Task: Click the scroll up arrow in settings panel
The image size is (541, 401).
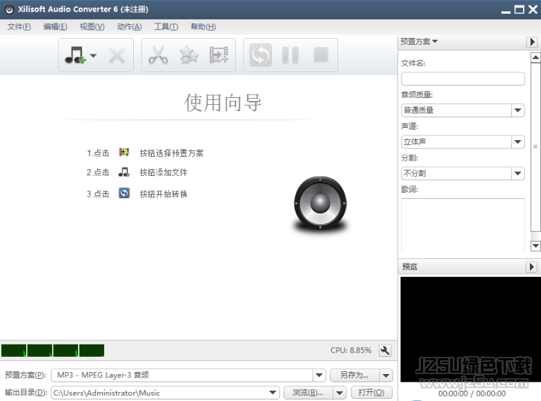Action: pos(535,57)
